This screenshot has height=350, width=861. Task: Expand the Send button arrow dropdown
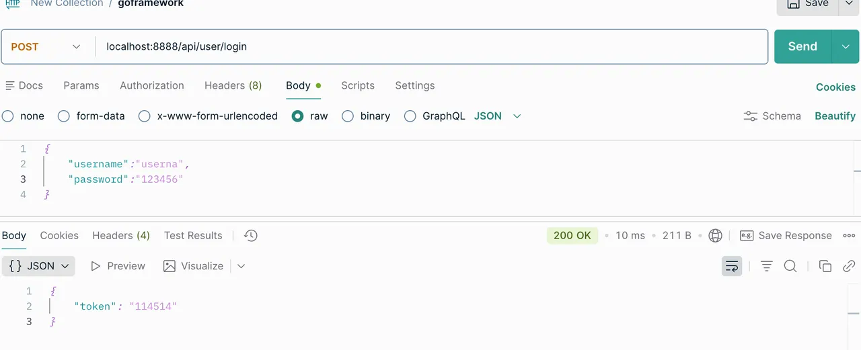click(x=846, y=46)
